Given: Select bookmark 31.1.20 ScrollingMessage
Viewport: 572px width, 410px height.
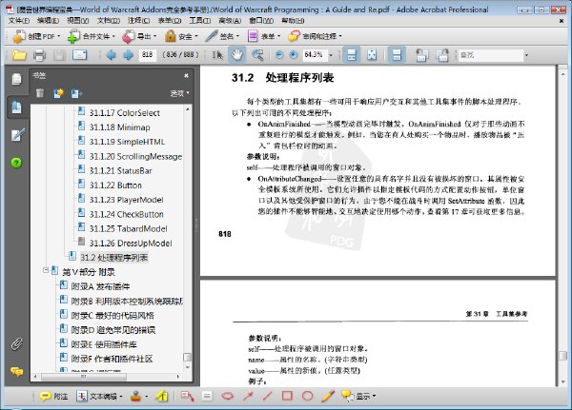Looking at the screenshot, I should 135,157.
